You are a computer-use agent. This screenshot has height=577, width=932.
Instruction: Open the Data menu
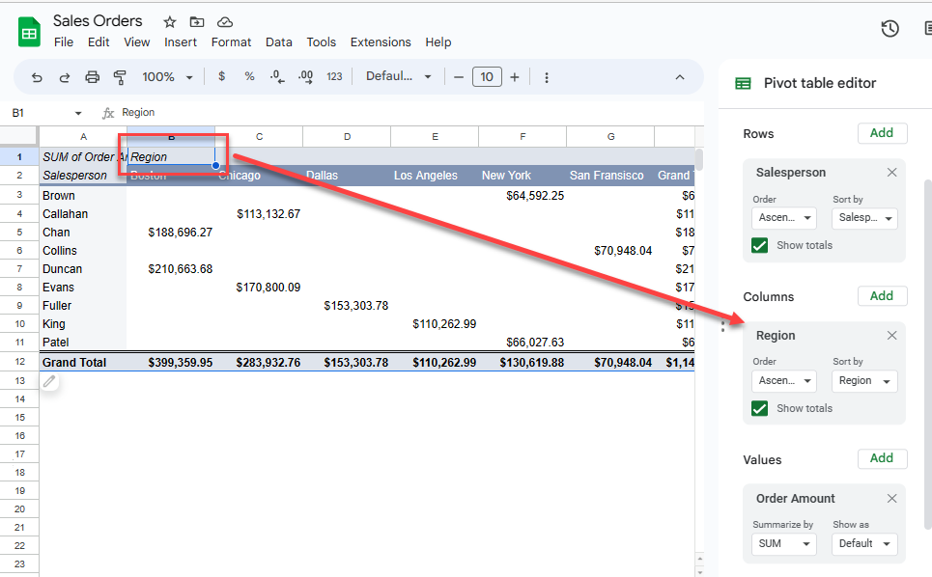278,42
